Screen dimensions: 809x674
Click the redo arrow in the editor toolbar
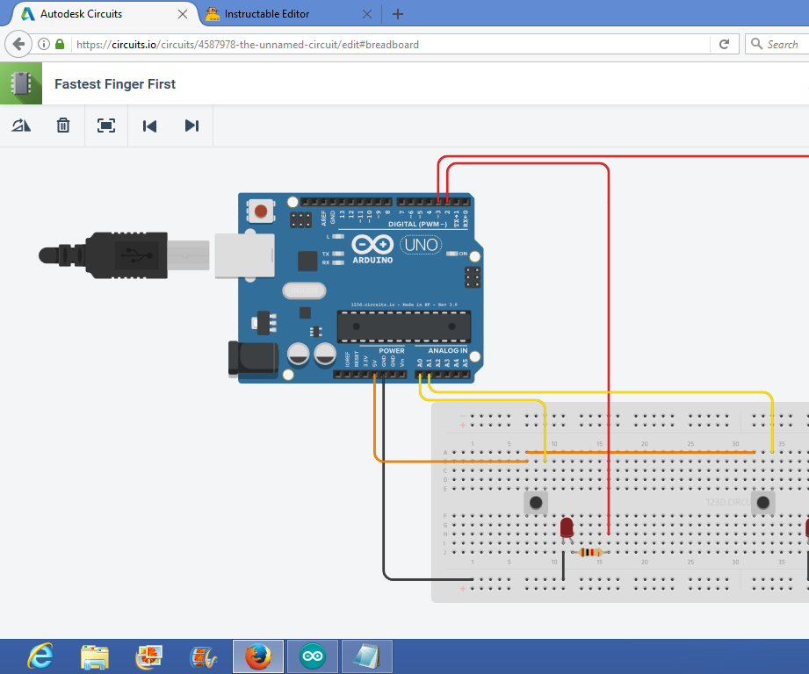(x=192, y=125)
